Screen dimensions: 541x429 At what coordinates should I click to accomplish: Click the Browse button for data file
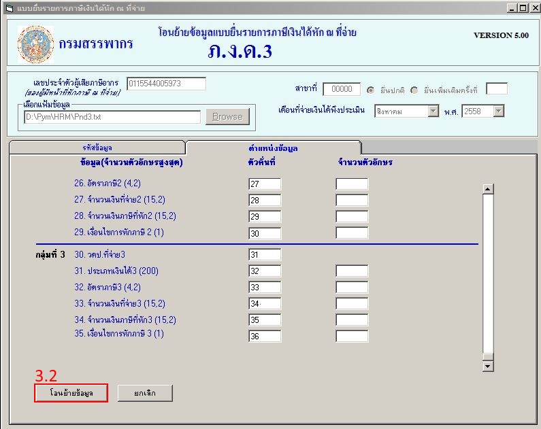tap(227, 117)
